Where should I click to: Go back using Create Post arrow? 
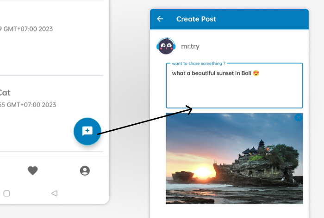[160, 19]
